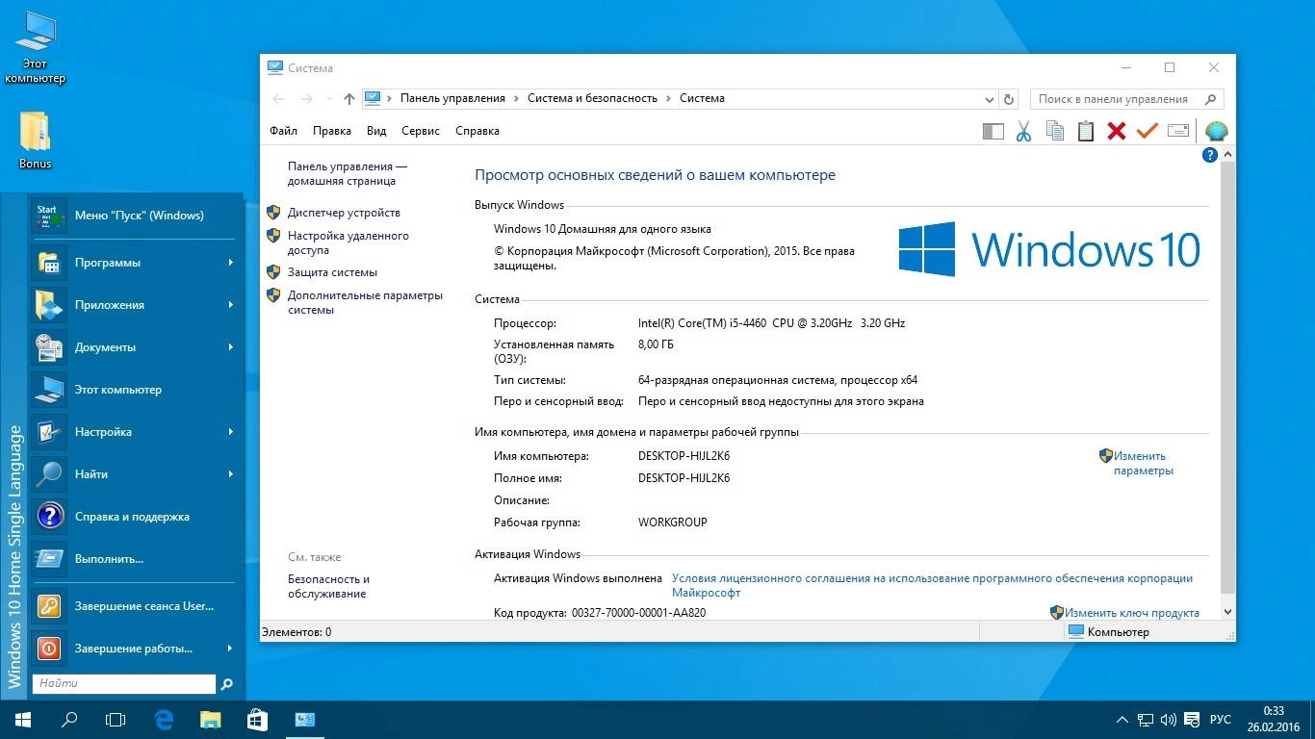Open File Explorer from the taskbar
Image resolution: width=1315 pixels, height=739 pixels.
(210, 720)
